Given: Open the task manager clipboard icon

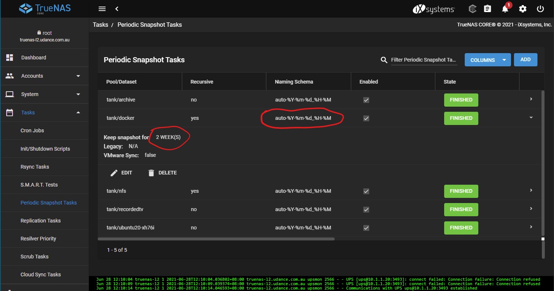Looking at the screenshot, I should coord(488,9).
